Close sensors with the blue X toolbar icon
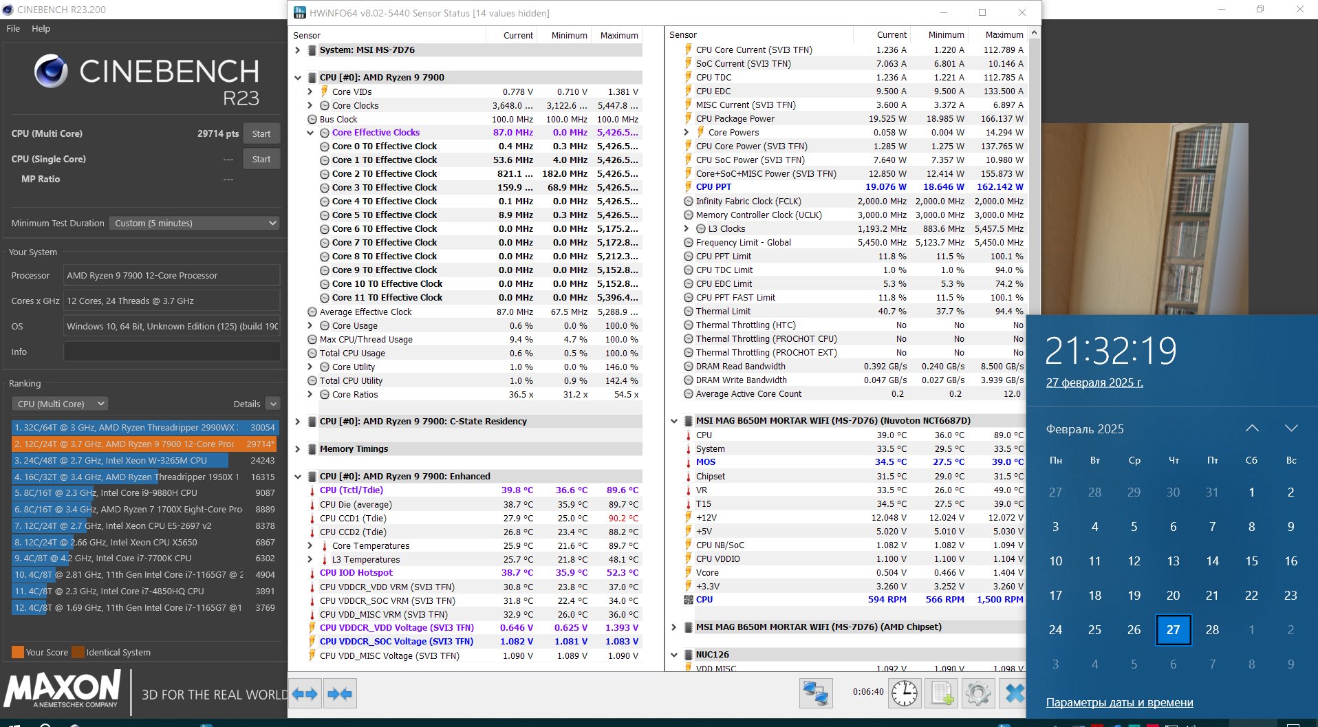Viewport: 1318px width, 727px height. (x=1014, y=693)
